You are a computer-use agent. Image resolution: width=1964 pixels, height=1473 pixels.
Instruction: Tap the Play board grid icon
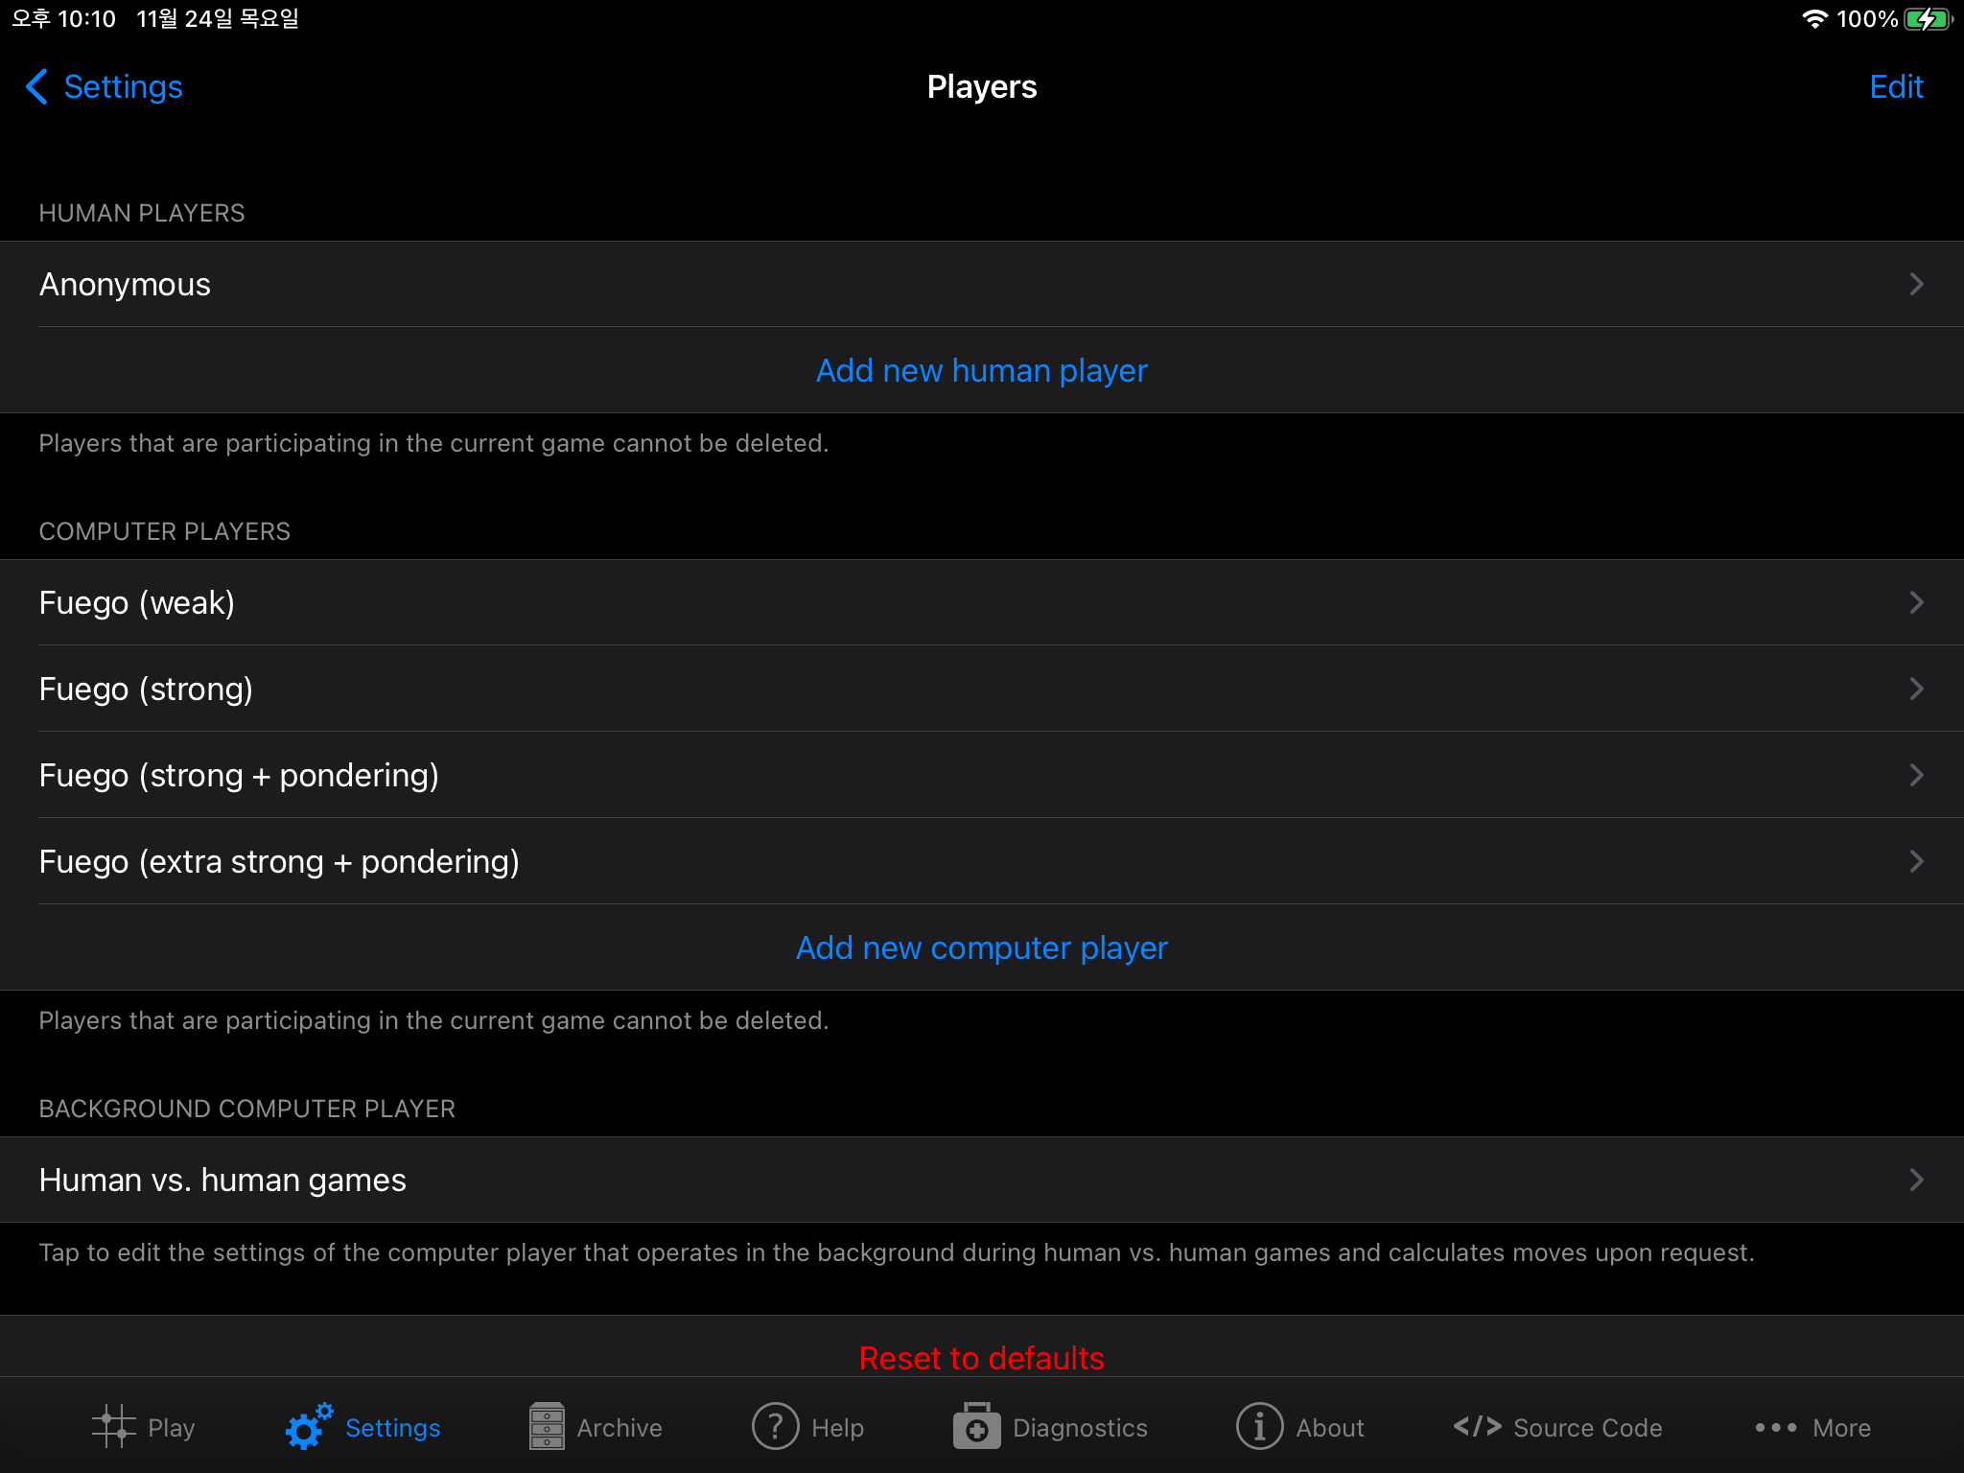click(113, 1426)
